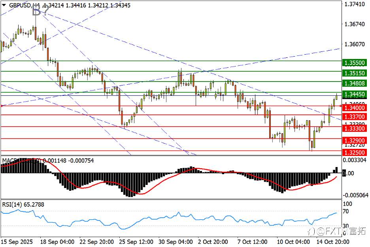Select the green 1.35500 resistance level tag

point(355,63)
